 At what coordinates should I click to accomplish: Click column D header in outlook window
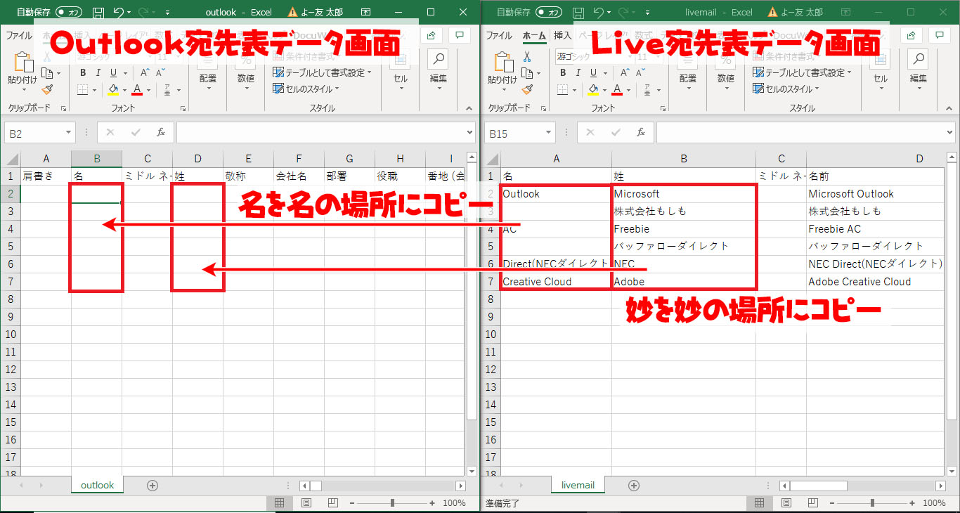(x=197, y=159)
